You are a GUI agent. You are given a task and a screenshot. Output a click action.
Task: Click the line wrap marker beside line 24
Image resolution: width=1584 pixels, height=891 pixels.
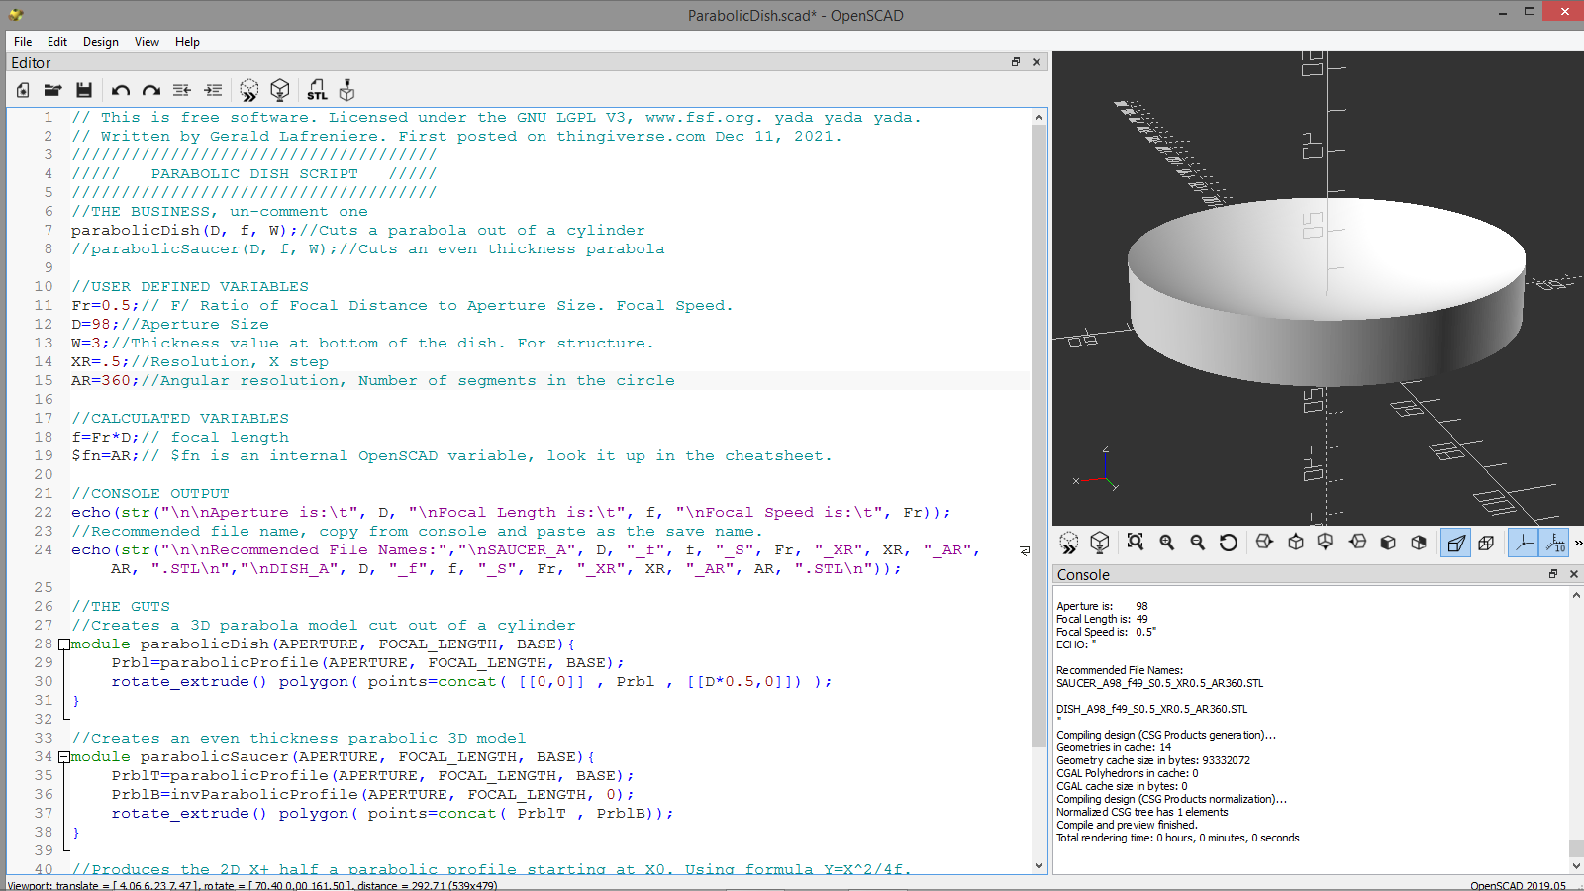click(1025, 550)
